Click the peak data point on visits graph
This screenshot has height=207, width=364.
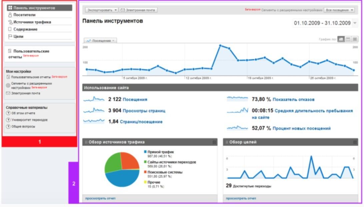(220, 45)
